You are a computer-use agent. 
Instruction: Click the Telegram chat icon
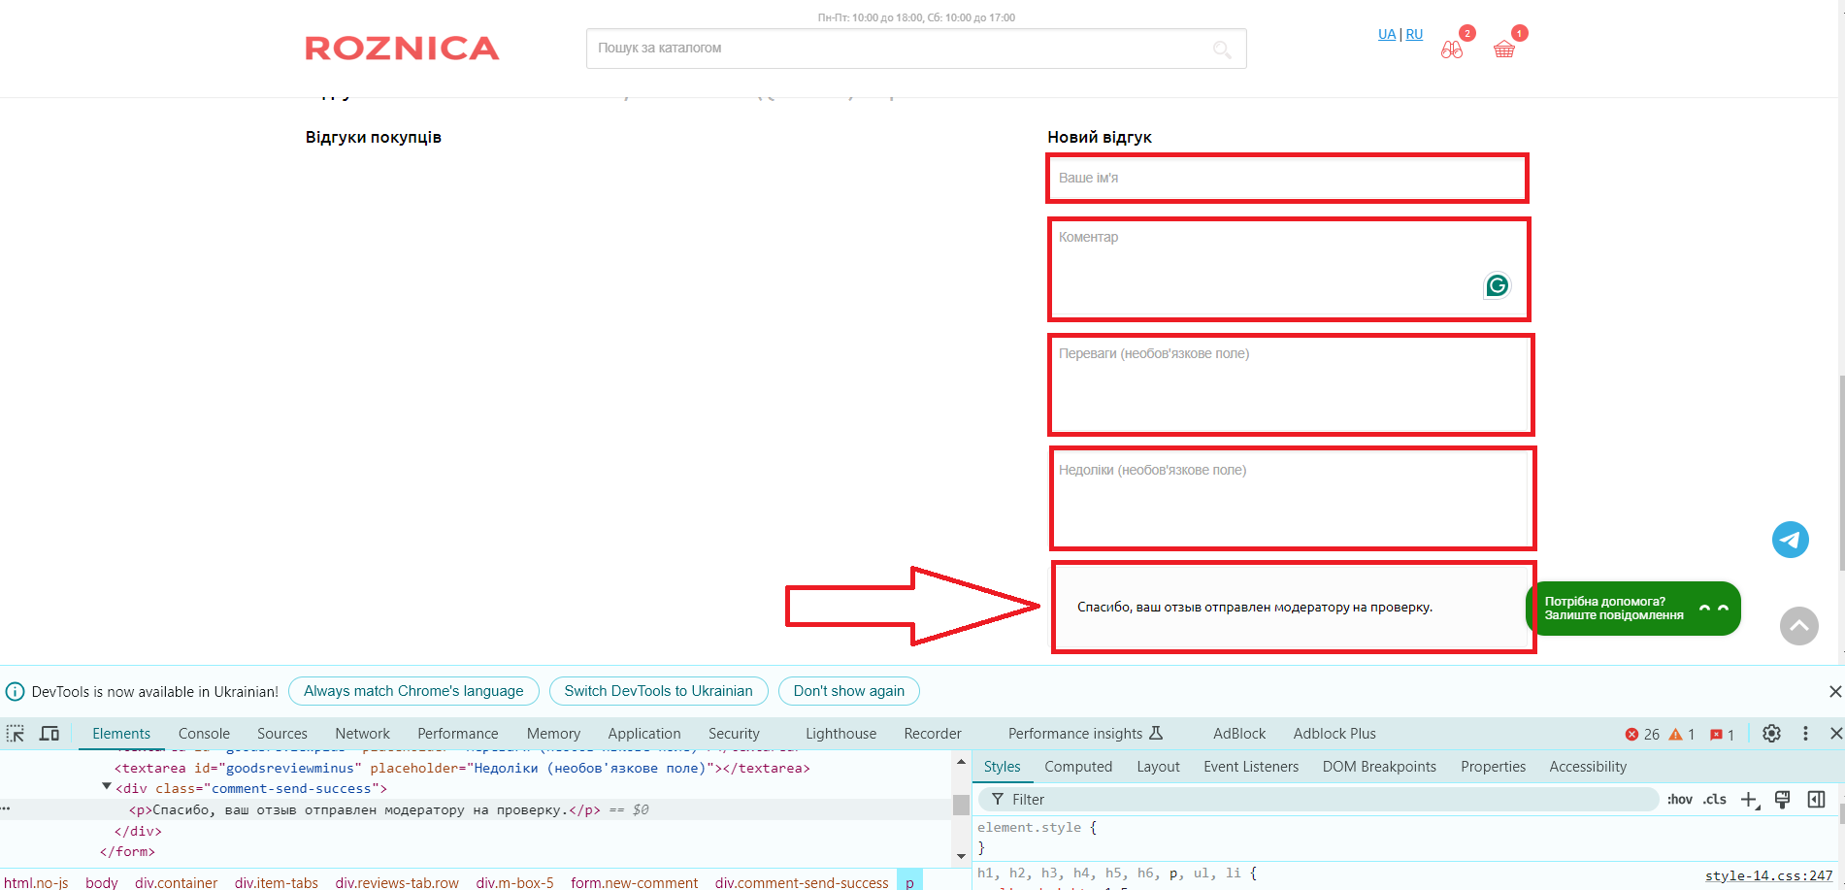tap(1790, 540)
